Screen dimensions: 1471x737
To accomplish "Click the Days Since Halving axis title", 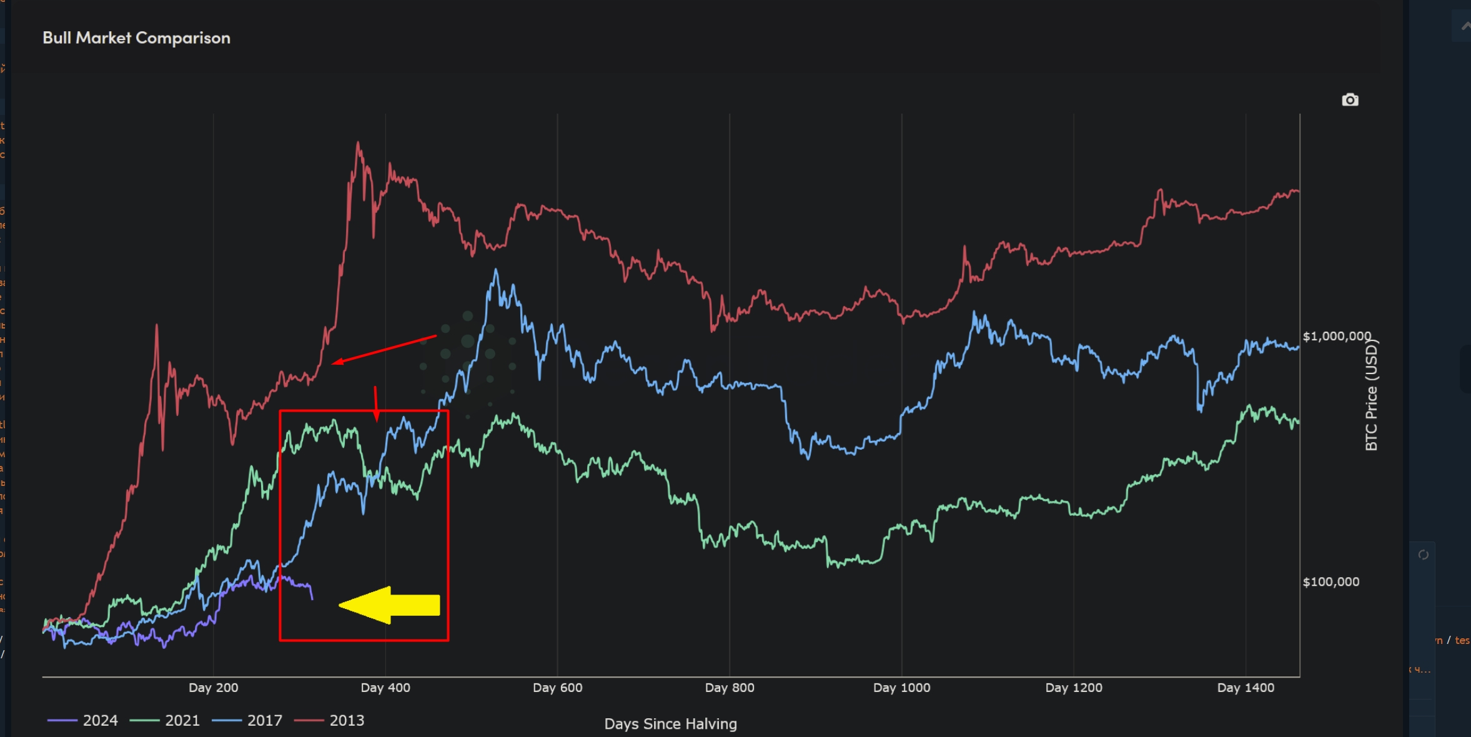I will pos(670,724).
